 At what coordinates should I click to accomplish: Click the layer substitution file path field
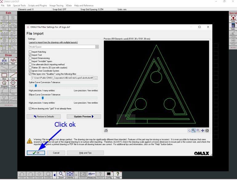point(62,78)
